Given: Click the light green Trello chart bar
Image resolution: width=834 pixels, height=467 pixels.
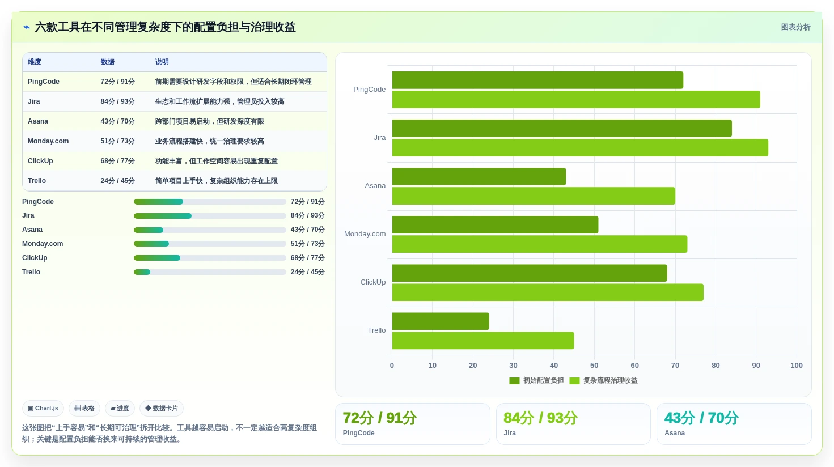Looking at the screenshot, I should point(483,340).
